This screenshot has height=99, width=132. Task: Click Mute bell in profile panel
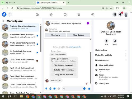click(106, 41)
